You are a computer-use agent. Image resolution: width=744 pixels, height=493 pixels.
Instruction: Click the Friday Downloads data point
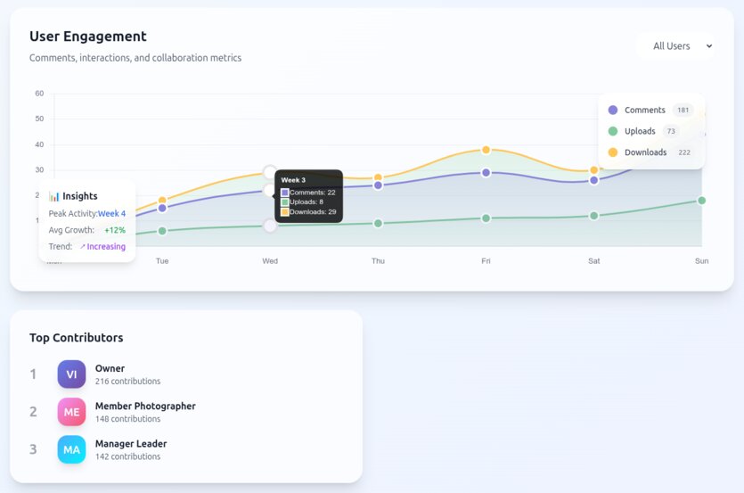[x=486, y=150]
